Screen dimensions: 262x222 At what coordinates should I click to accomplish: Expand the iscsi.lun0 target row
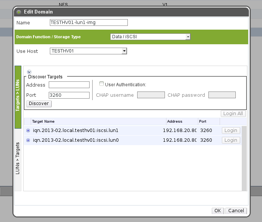[x=28, y=140]
